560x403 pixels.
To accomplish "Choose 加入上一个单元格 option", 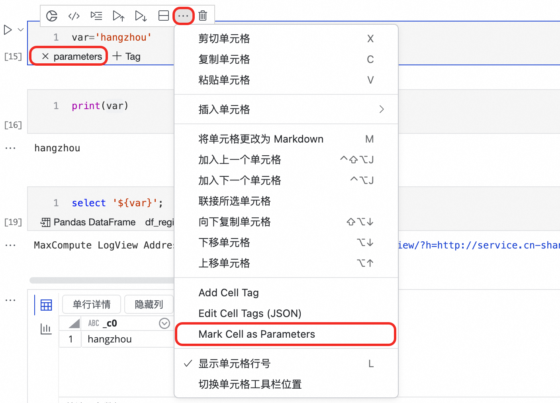I will click(286, 160).
